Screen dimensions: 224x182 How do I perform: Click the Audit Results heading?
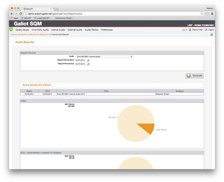pos(25,42)
